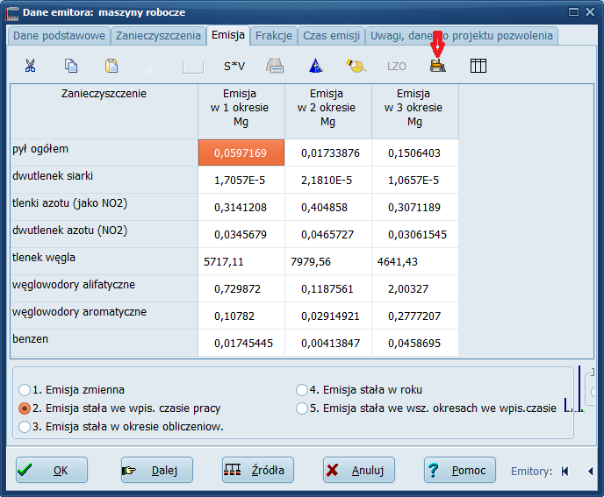This screenshot has width=604, height=497.
Task: Click cell 0,01745445 for benzen
Action: (x=241, y=343)
